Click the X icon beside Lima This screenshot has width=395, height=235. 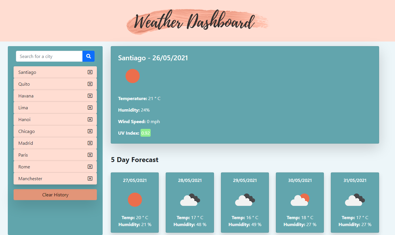[90, 108]
